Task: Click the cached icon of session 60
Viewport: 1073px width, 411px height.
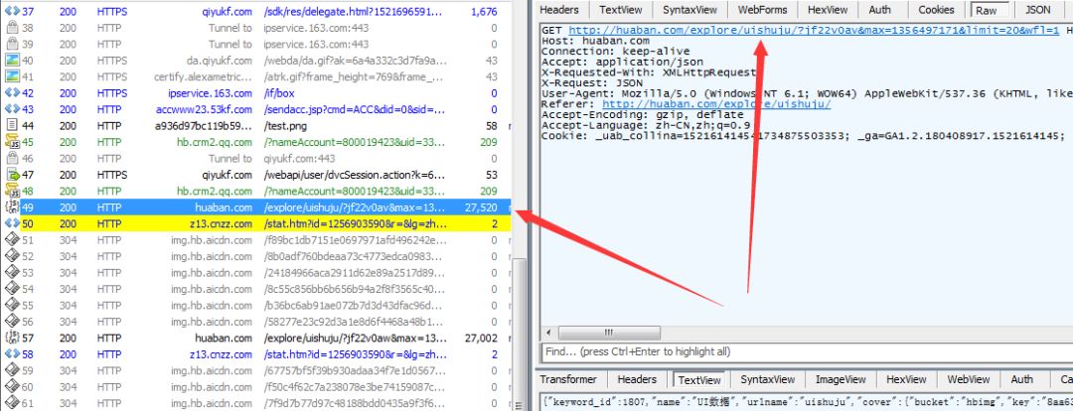Action: pyautogui.click(x=12, y=387)
